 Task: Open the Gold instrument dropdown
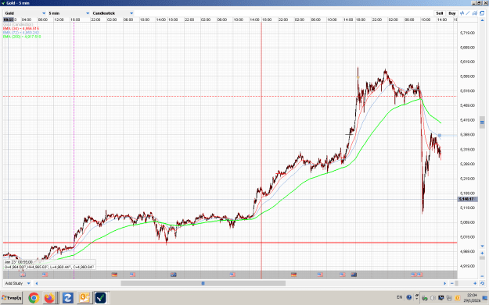[25, 13]
